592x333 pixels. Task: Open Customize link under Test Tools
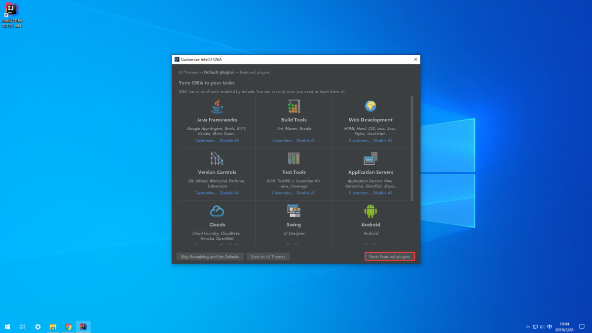[283, 193]
